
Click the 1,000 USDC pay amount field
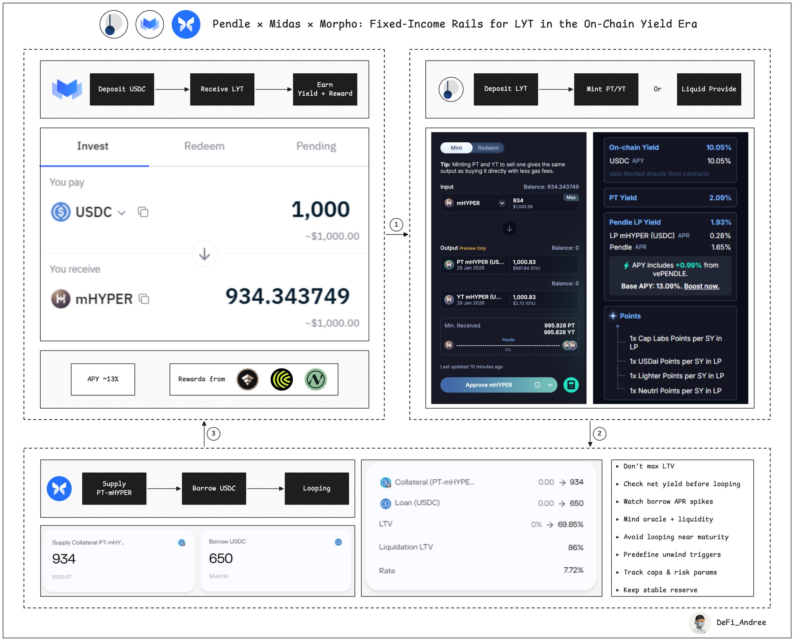coord(320,209)
